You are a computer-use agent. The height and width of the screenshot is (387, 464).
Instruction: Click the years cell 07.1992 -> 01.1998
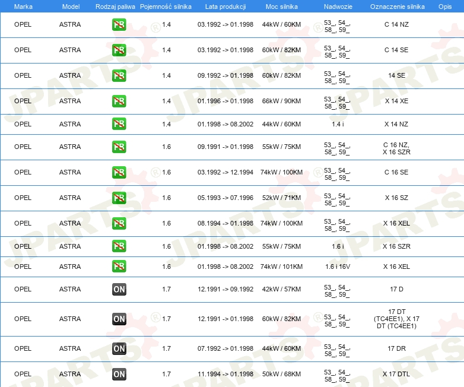click(225, 348)
